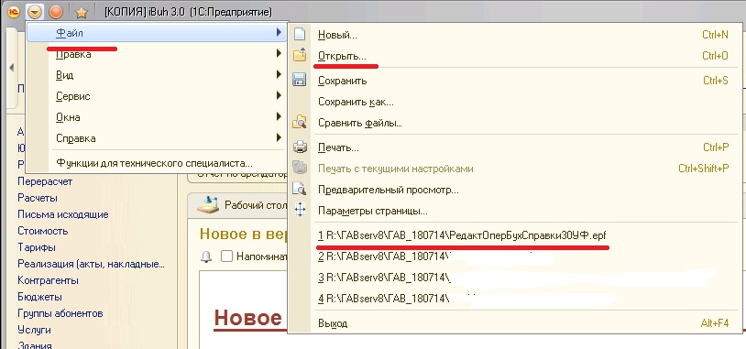Click the Page setup icon
The width and height of the screenshot is (746, 349).
click(300, 210)
